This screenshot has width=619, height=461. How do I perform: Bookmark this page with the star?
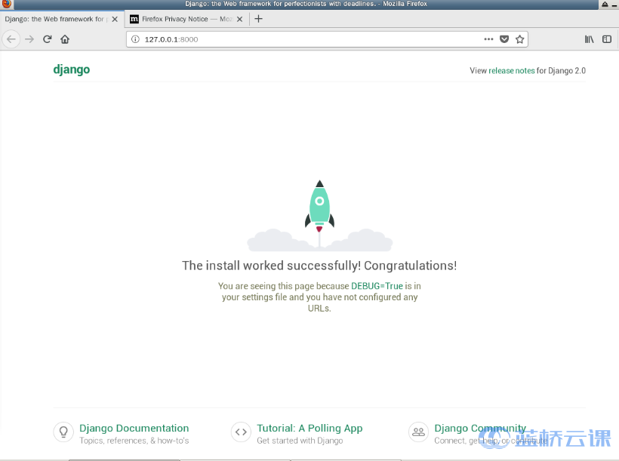(x=520, y=39)
